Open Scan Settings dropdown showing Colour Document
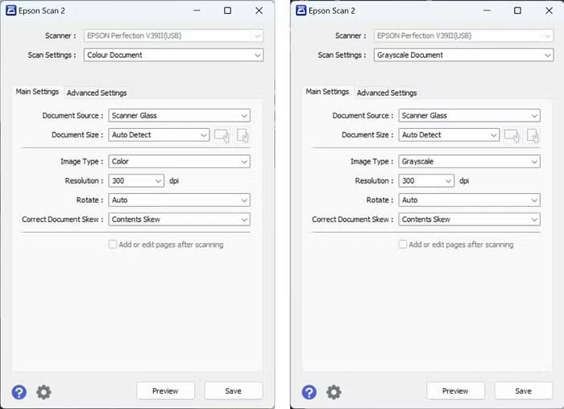The height and width of the screenshot is (409, 564). click(x=174, y=55)
